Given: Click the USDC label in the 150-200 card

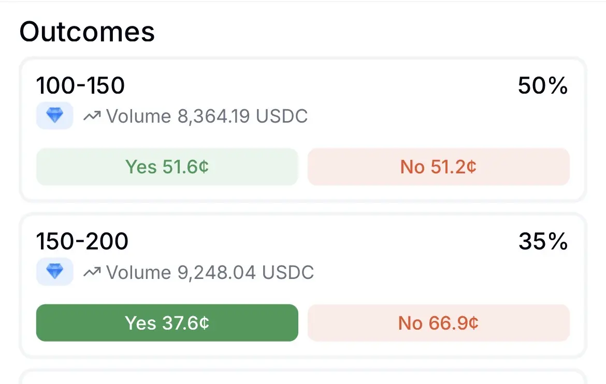Looking at the screenshot, I should (288, 272).
